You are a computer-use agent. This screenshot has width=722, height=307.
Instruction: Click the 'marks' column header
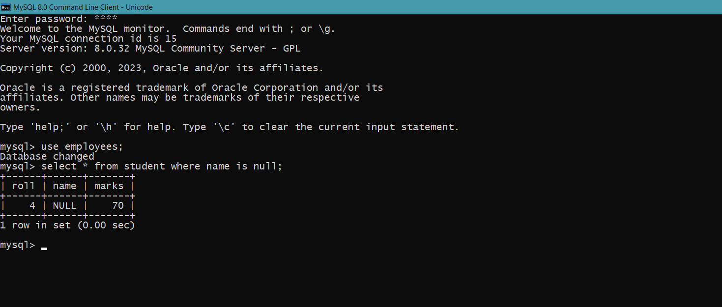(109, 186)
